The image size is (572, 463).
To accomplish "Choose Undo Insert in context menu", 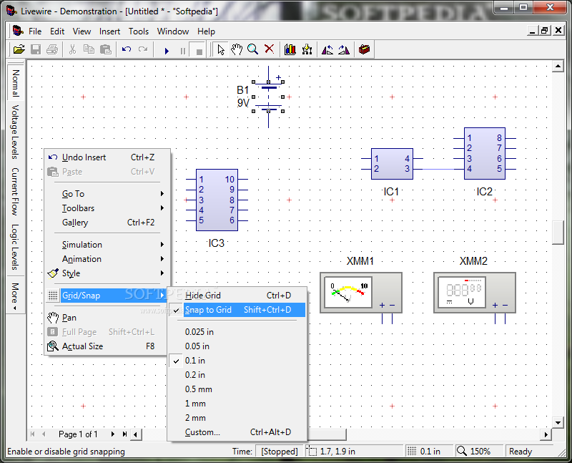I will coord(107,157).
